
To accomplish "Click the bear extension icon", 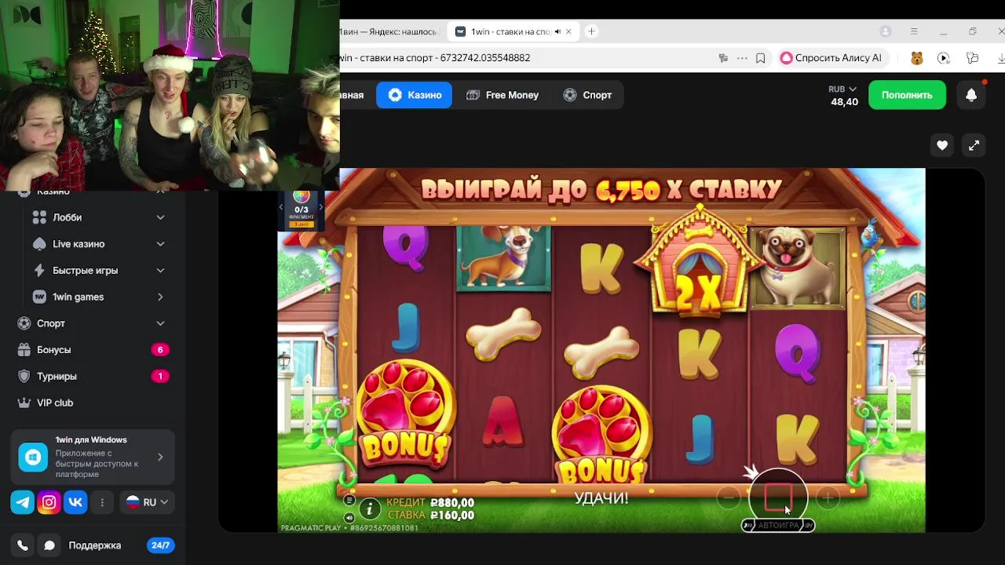I will coord(916,58).
